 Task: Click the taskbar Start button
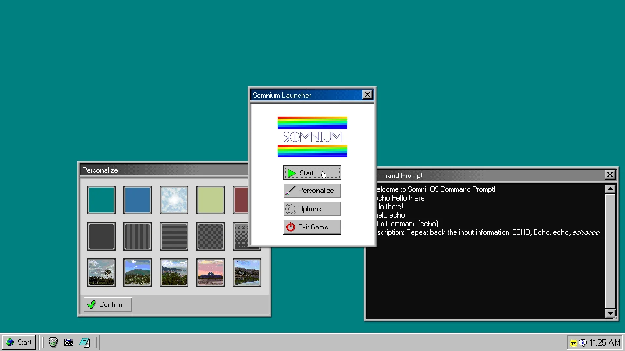(19, 342)
